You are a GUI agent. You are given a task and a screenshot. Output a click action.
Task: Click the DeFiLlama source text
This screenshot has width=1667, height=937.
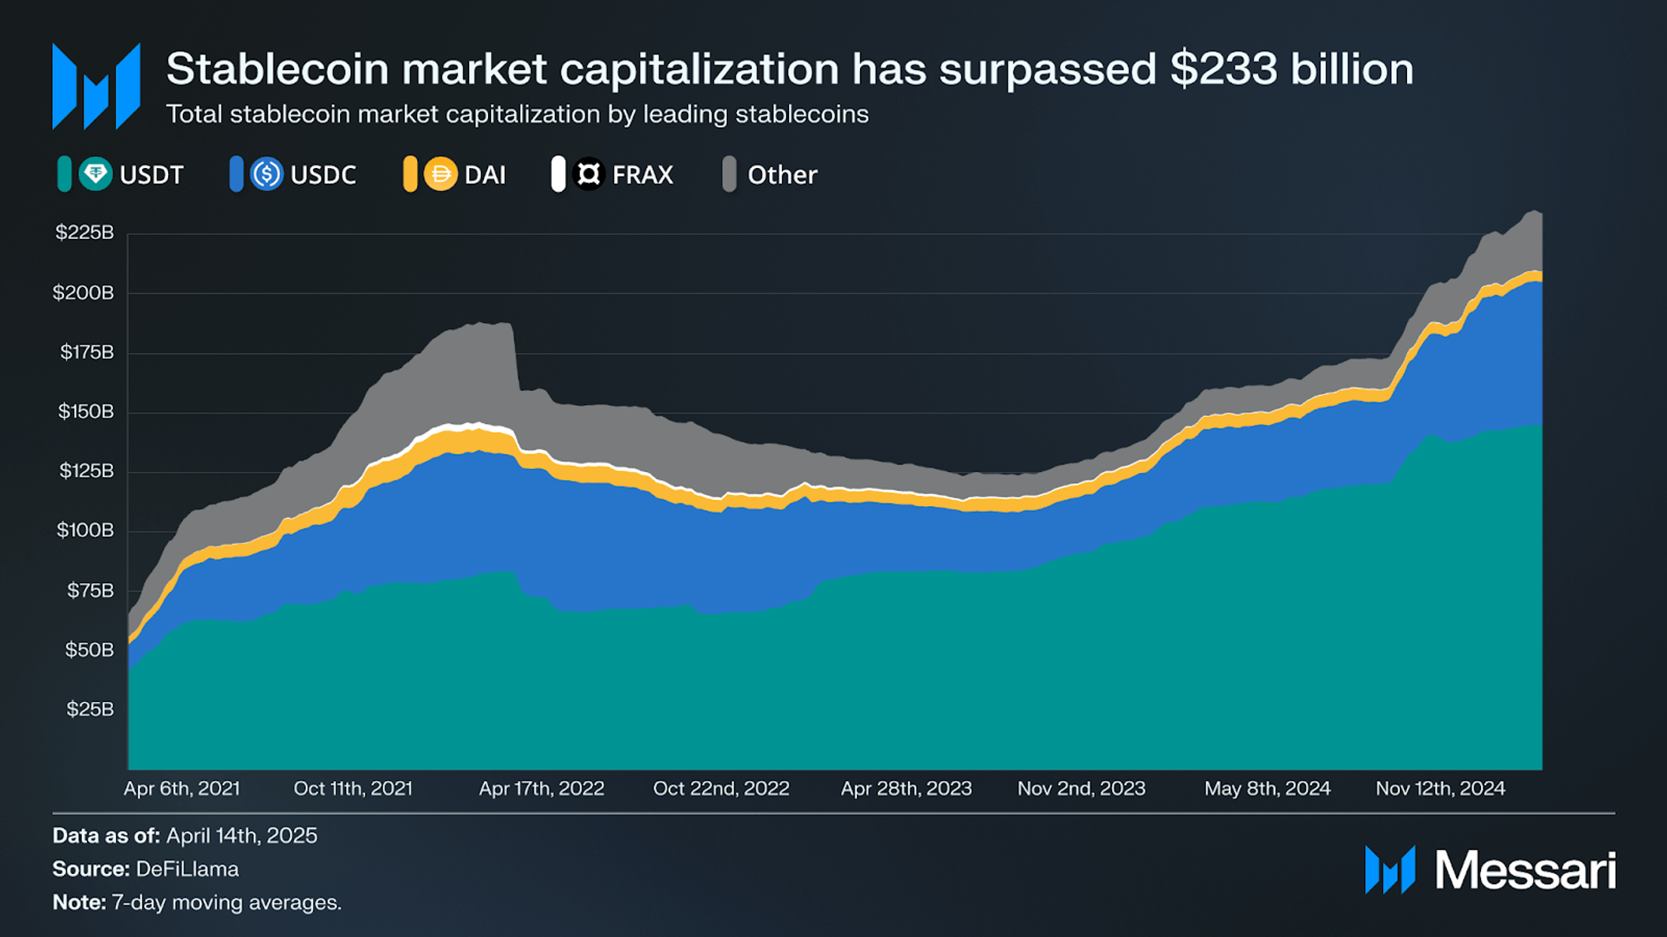coord(188,869)
